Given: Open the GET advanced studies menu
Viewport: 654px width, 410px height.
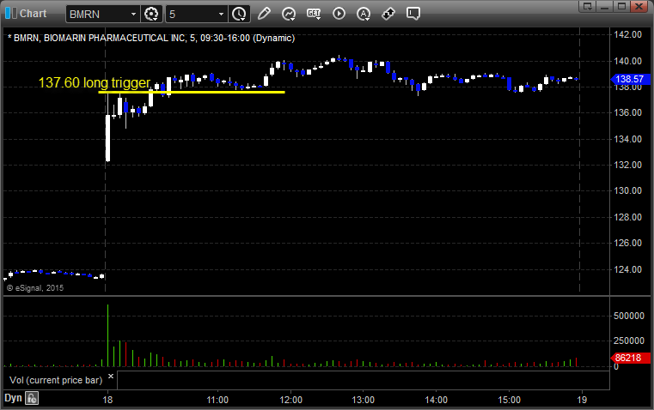Looking at the screenshot, I should tap(314, 14).
